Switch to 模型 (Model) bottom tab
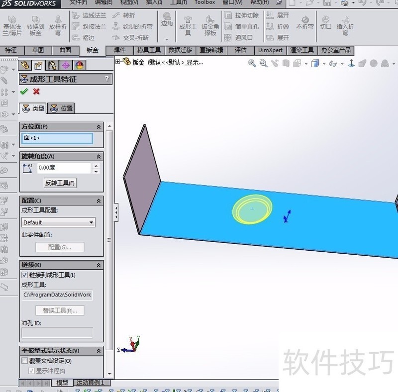Viewport: 398px width, 392px height. point(62,383)
